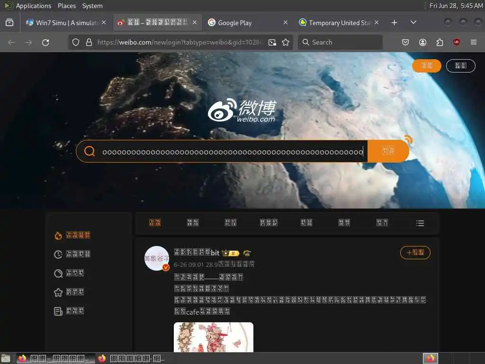Open the System menu
485x364 pixels.
click(92, 6)
